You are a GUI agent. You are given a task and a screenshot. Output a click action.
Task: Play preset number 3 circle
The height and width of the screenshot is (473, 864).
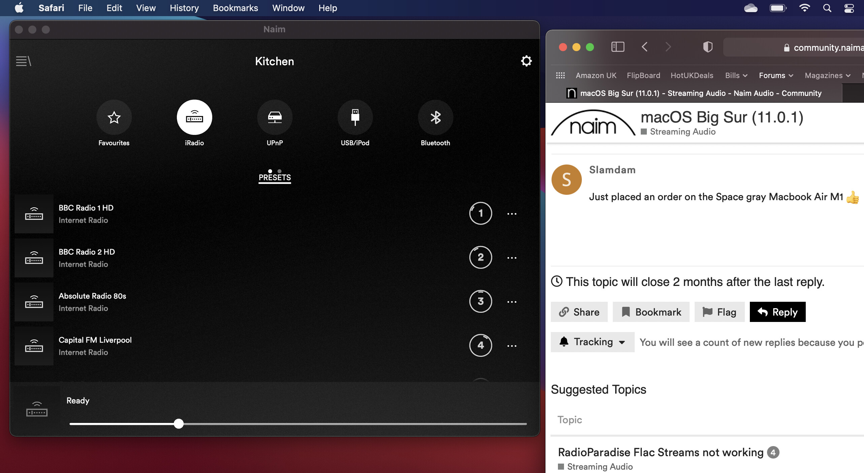[480, 301]
